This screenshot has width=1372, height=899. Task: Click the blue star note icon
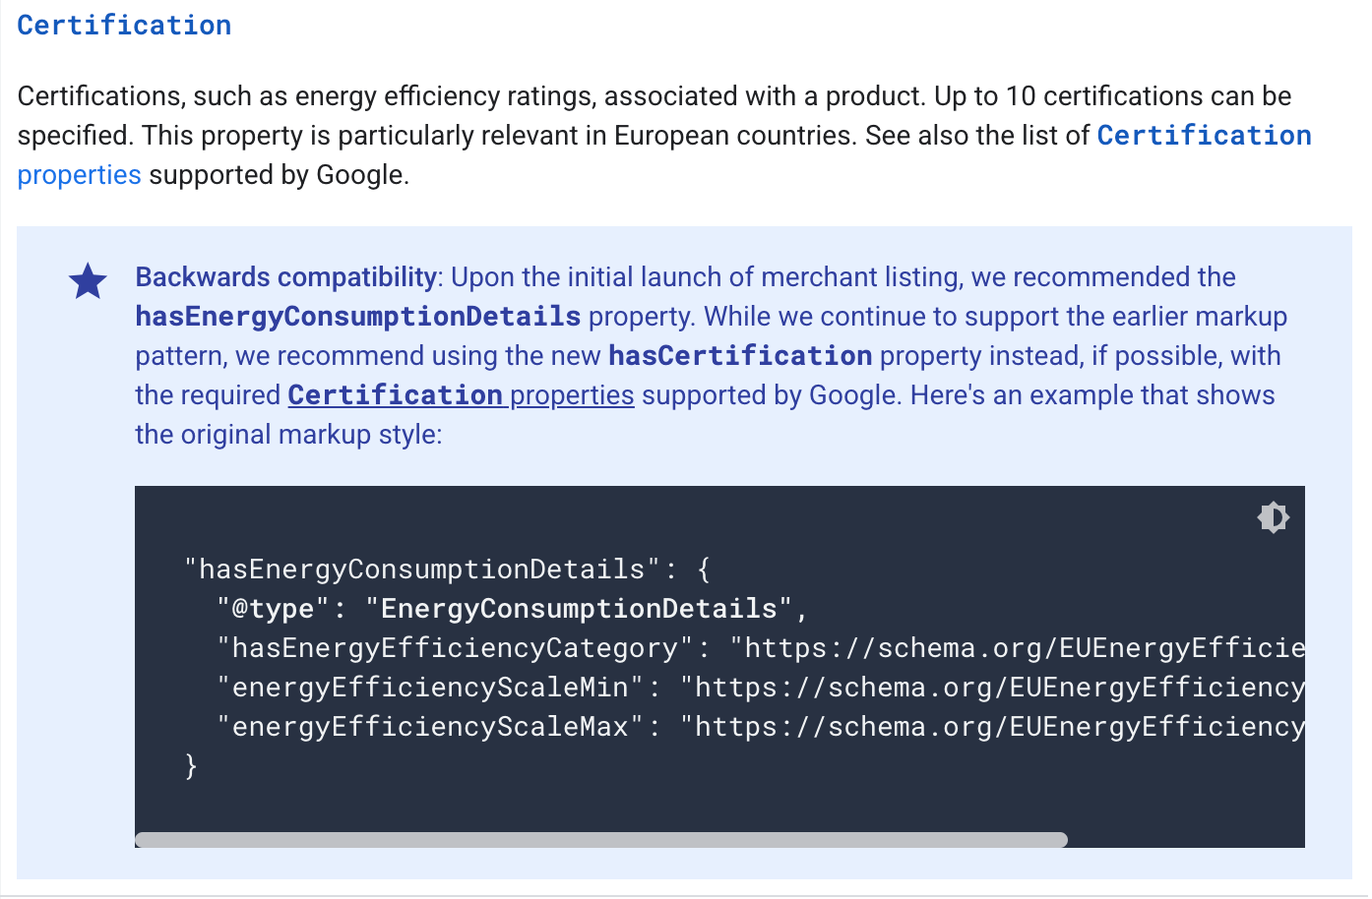point(88,281)
